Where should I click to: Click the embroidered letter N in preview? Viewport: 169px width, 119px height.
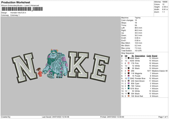[x=25, y=68]
